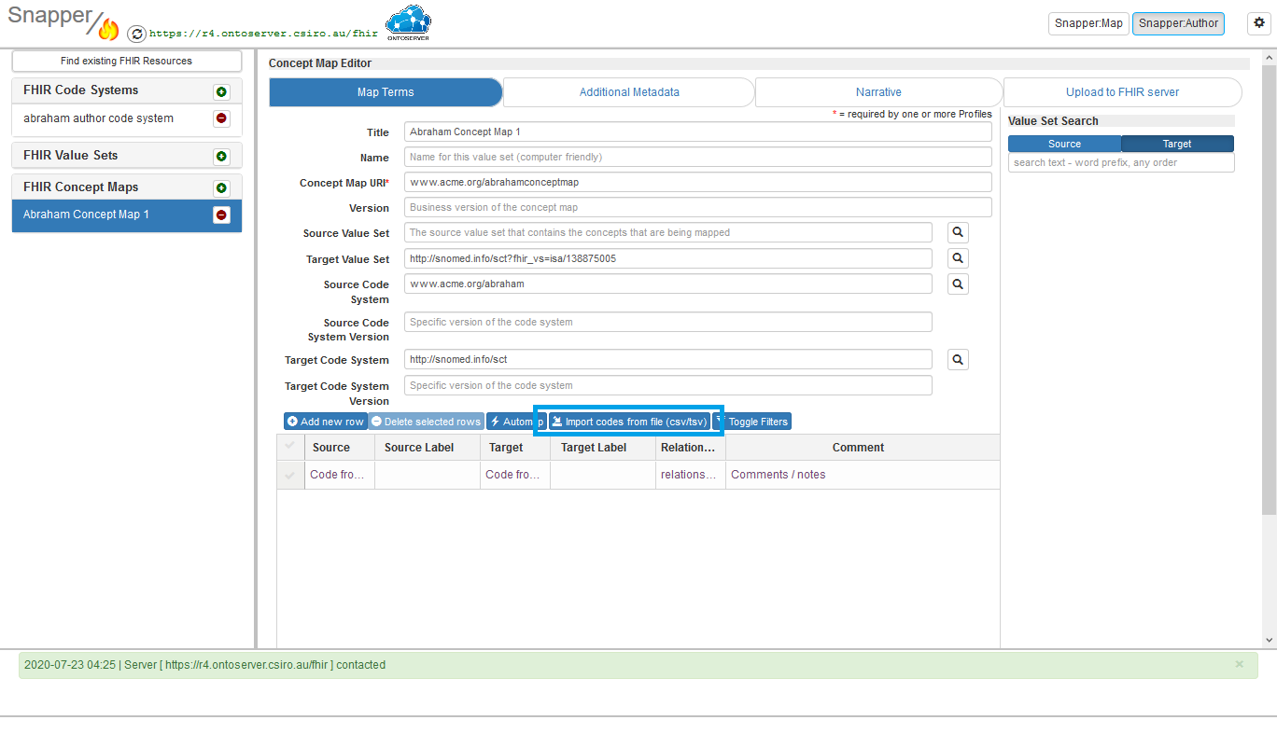Screen dimensions: 1277x734
Task: Click the Source Code System field
Action: click(x=668, y=284)
